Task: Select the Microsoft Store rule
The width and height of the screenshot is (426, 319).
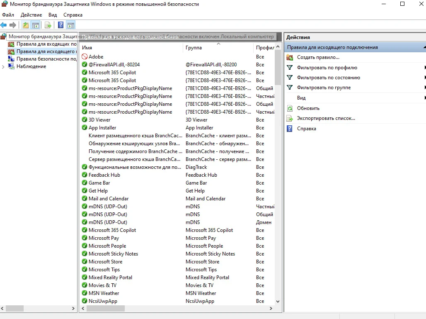Action: [x=178, y=262]
